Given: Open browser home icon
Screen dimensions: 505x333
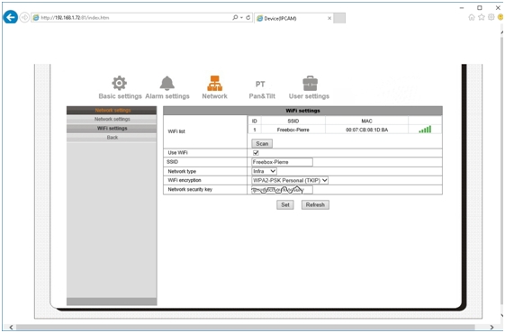Looking at the screenshot, I should click(472, 17).
